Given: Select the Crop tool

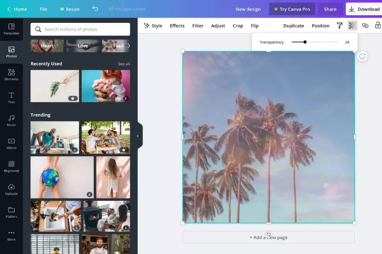Looking at the screenshot, I should 237,26.
